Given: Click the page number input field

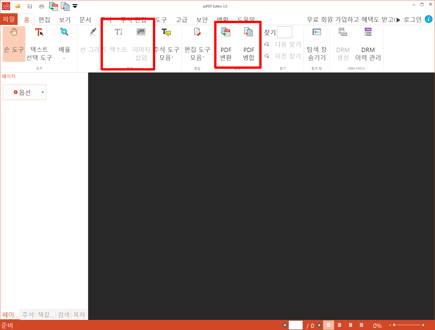Looking at the screenshot, I should 295,325.
